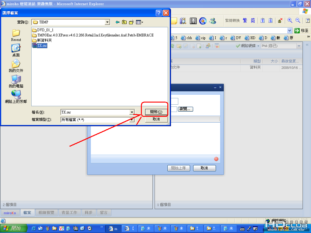Convert to Traditional Chinese (繁)

[245, 21]
